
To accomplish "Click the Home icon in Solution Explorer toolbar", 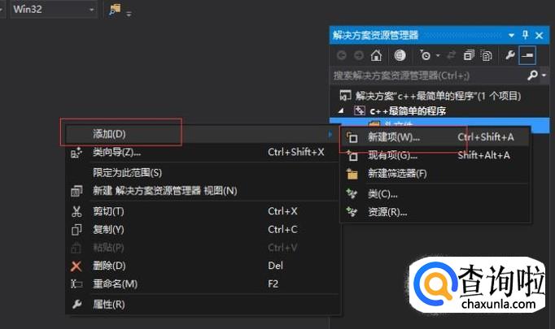I will 376,55.
